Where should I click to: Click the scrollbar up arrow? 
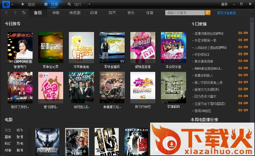[x=252, y=19]
